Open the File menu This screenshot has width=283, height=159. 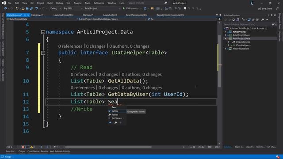(10, 3)
